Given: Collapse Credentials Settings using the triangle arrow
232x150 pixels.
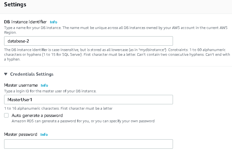Looking at the screenshot, I should (x=6, y=74).
